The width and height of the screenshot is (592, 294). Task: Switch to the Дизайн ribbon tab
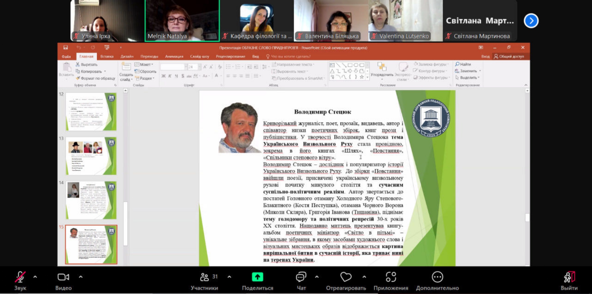click(x=127, y=57)
